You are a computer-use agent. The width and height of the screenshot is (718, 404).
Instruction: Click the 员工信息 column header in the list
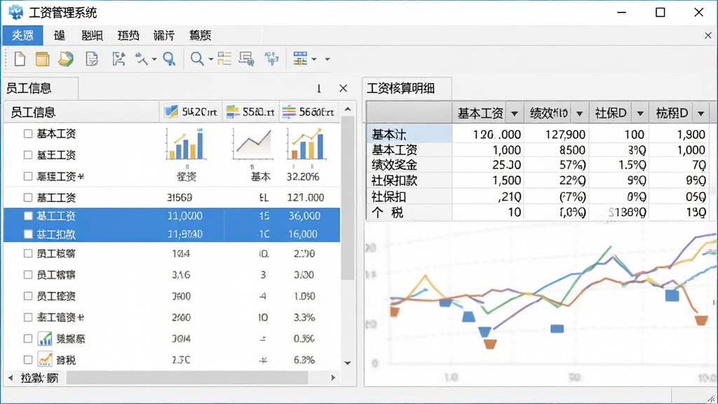pyautogui.click(x=81, y=112)
